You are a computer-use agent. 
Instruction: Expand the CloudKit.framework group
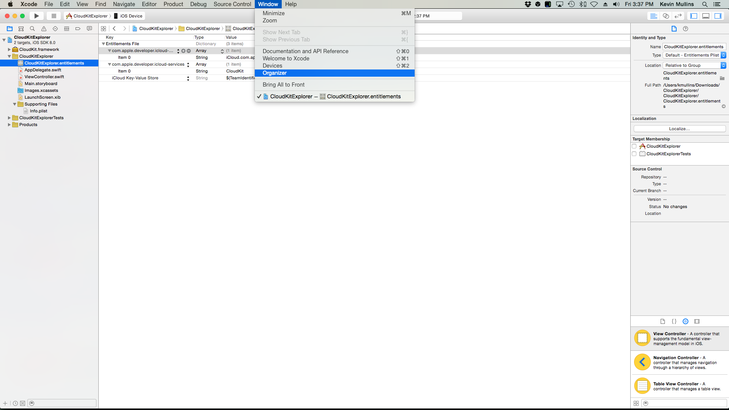[x=9, y=49]
